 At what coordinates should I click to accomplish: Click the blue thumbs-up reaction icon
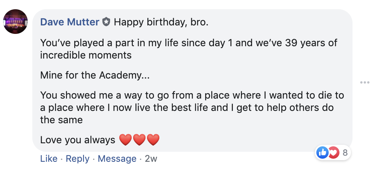pyautogui.click(x=321, y=153)
